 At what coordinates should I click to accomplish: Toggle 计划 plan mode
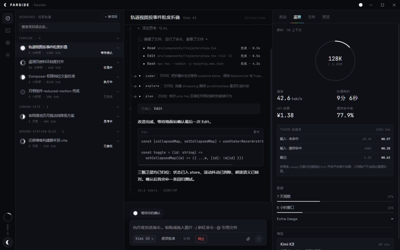tap(187, 239)
